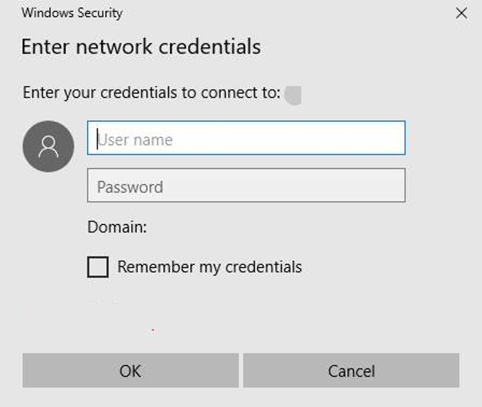Viewport: 482px width, 407px height.
Task: Click the user avatar icon
Action: coord(48,146)
